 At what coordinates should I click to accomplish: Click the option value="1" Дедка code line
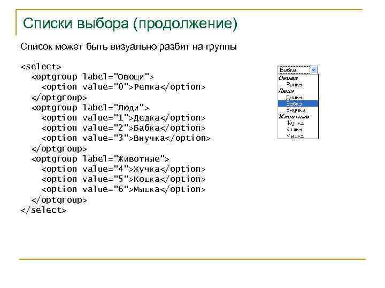pyautogui.click(x=124, y=118)
